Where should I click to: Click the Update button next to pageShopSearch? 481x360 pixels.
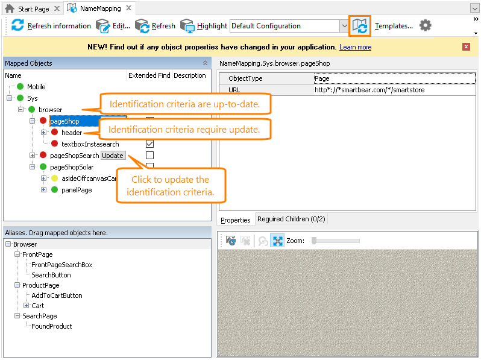(x=113, y=156)
